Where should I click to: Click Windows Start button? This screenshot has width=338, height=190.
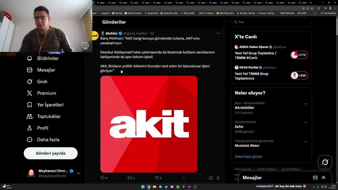click(x=143, y=187)
